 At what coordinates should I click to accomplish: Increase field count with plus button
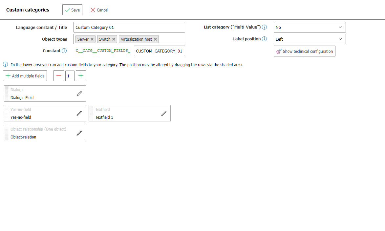81,76
